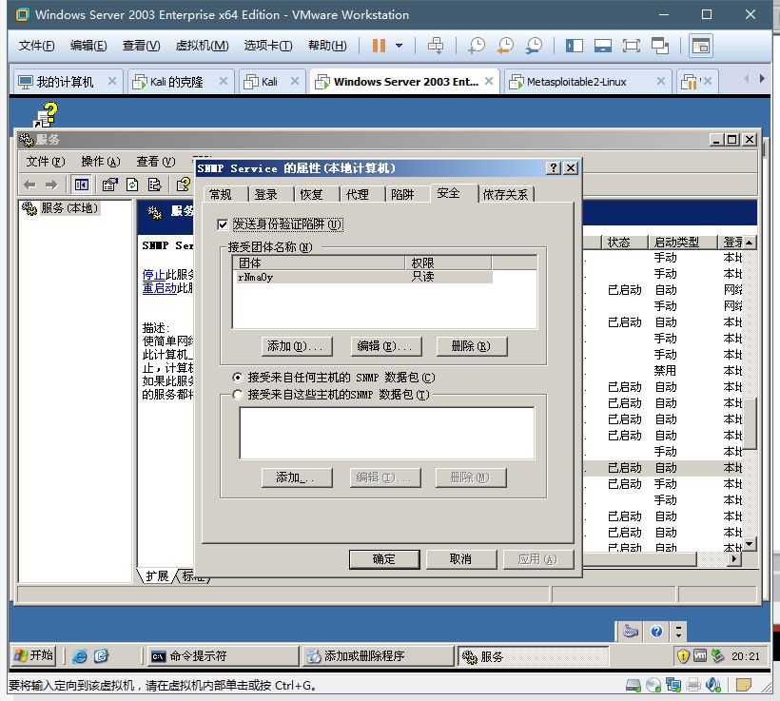Select the rNmaOy community row
The height and width of the screenshot is (701, 780).
point(363,277)
